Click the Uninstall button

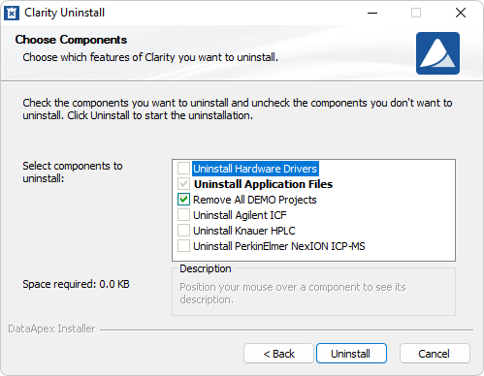351,354
